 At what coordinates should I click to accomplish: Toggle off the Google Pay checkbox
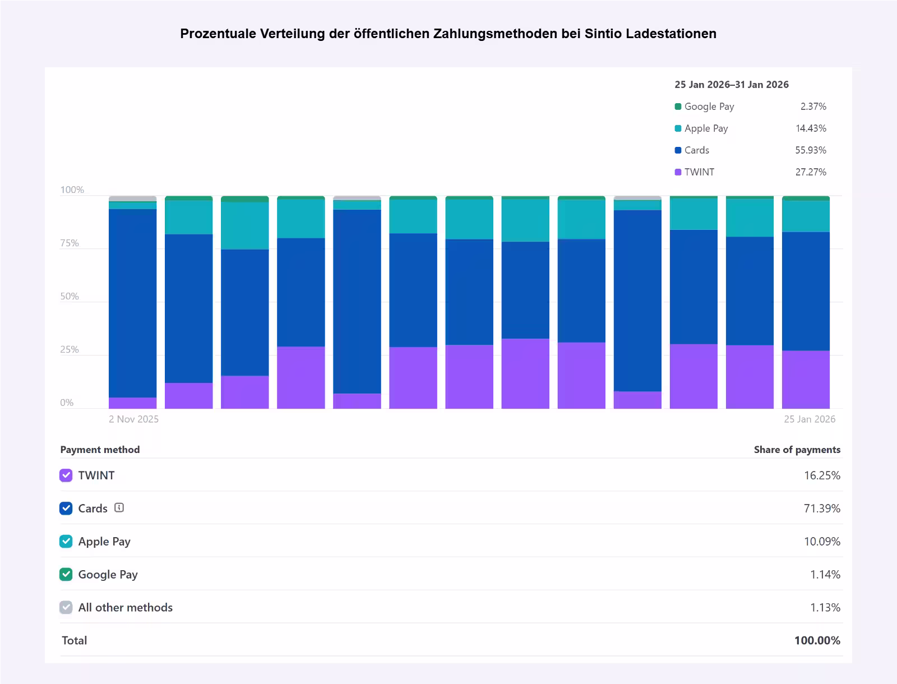tap(66, 574)
